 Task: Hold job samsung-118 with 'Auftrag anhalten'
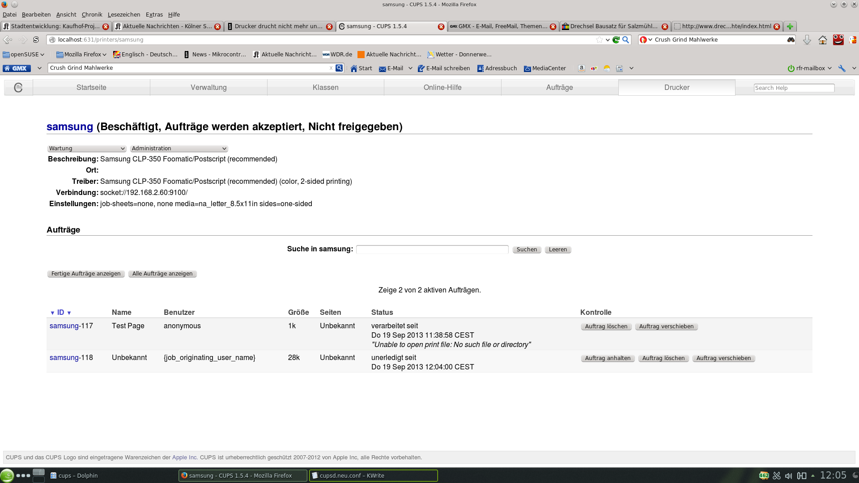point(608,358)
